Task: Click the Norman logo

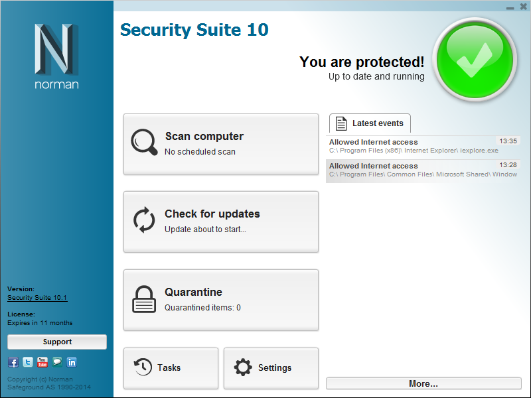Action: (56, 56)
